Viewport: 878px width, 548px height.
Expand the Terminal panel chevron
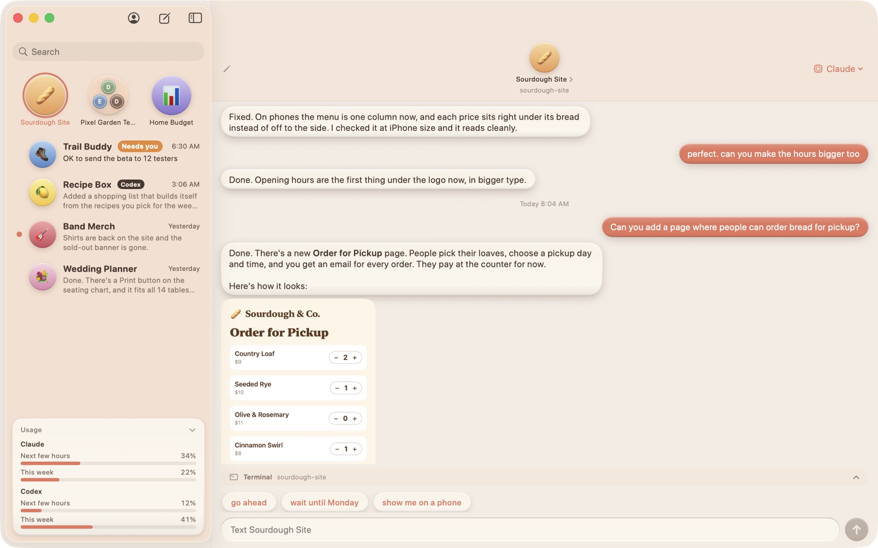pos(856,477)
